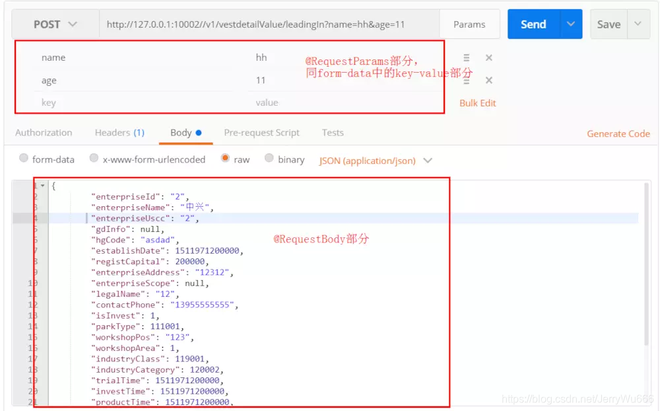Click the "registCapital": 200000 line

click(150, 262)
